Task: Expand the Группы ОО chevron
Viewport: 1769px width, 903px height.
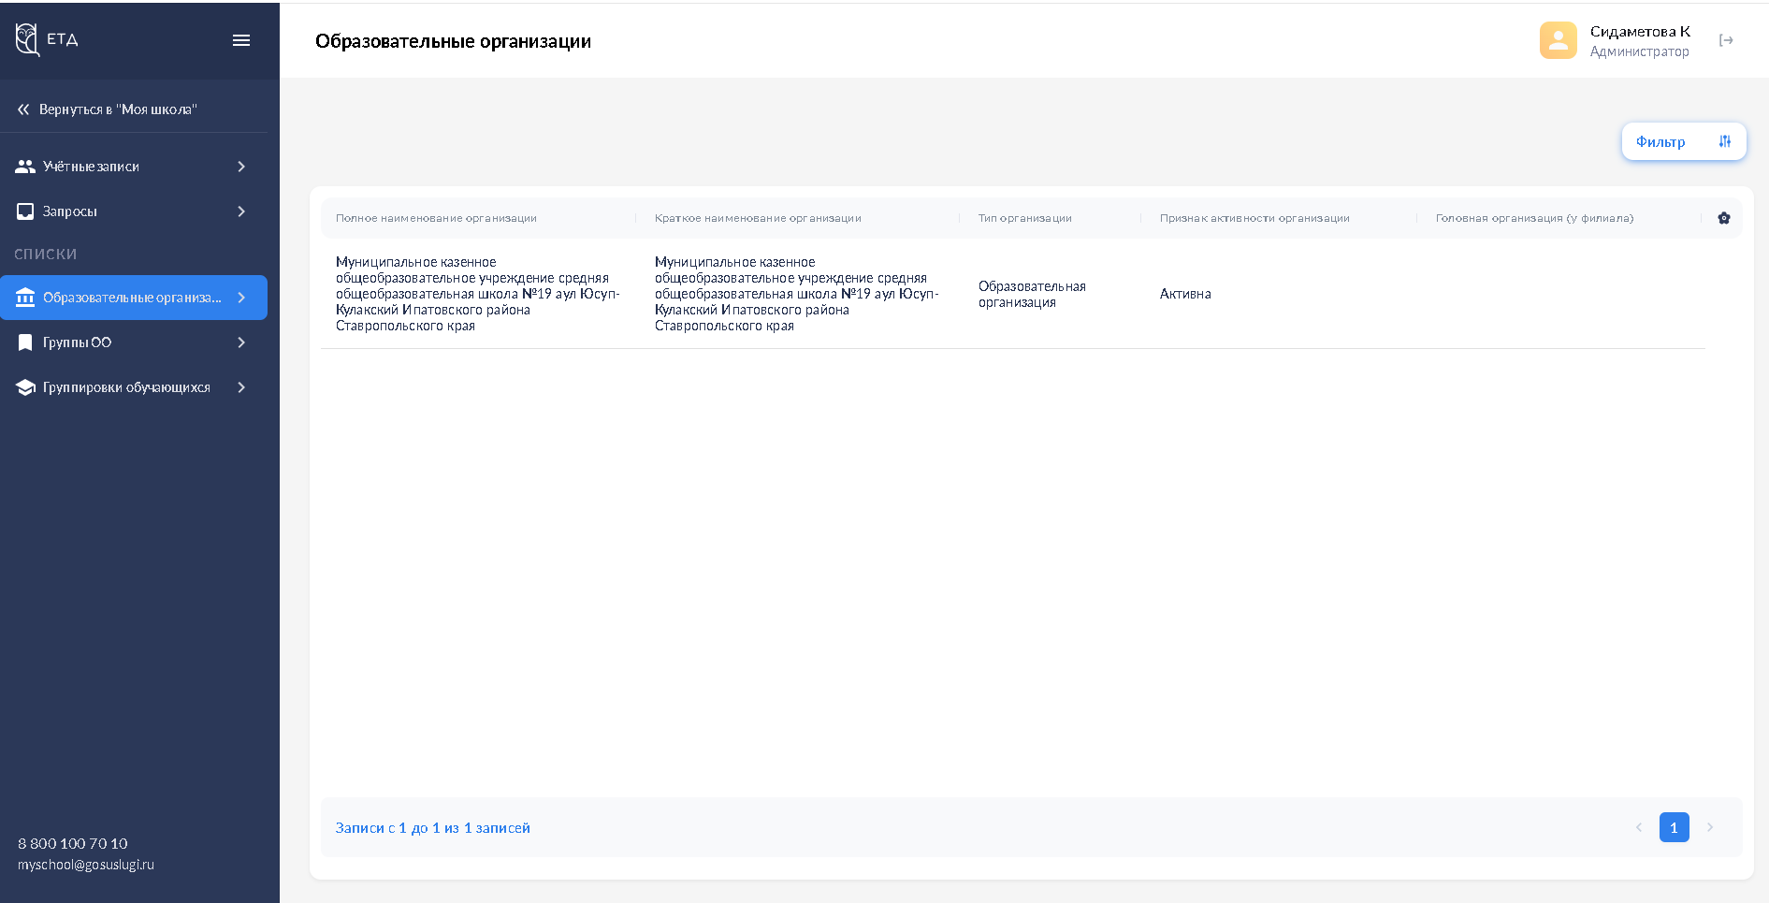Action: pos(241,342)
